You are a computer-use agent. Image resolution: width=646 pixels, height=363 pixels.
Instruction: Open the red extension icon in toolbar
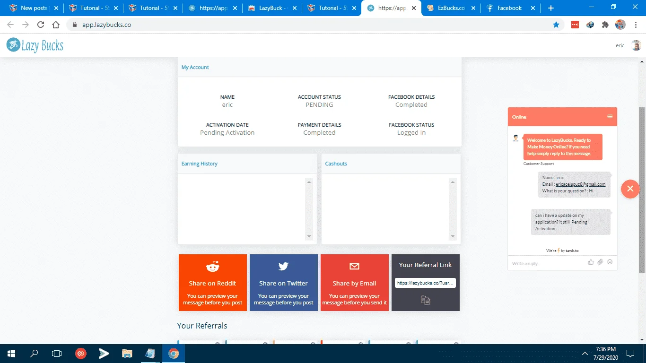click(x=575, y=25)
